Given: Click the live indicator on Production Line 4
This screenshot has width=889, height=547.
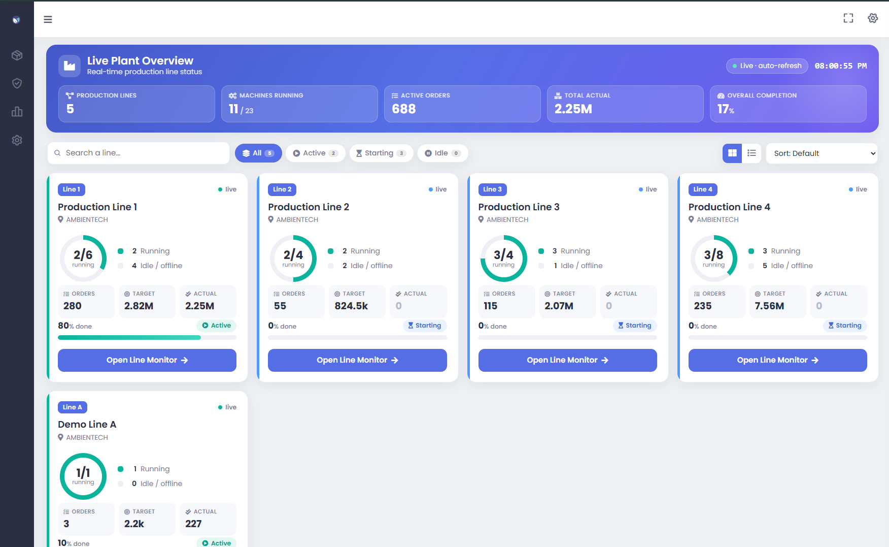Looking at the screenshot, I should coord(858,189).
